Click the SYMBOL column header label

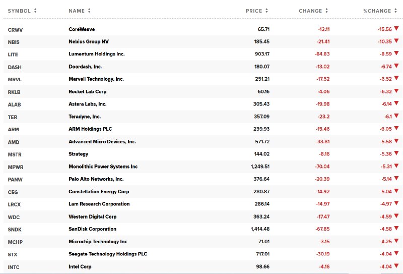[x=19, y=11]
